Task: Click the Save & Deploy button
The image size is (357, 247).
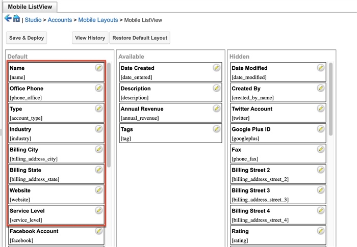Action: click(x=27, y=38)
